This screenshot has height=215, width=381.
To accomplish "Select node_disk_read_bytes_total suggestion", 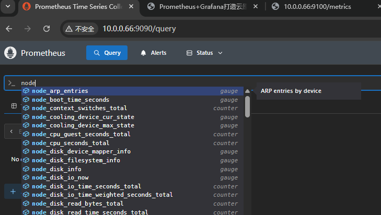I will (x=132, y=204).
